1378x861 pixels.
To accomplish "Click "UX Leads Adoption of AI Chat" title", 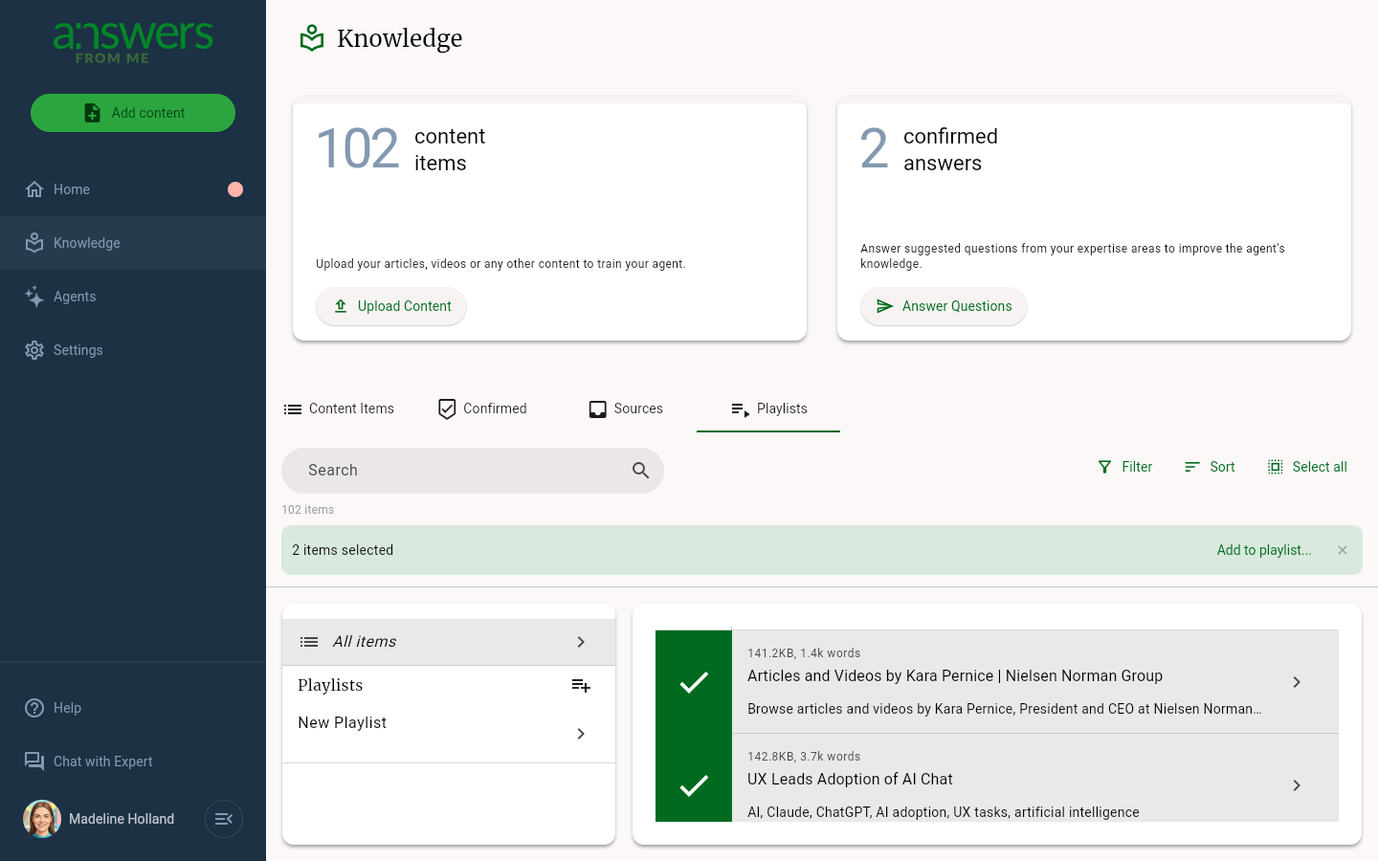I will [x=850, y=780].
